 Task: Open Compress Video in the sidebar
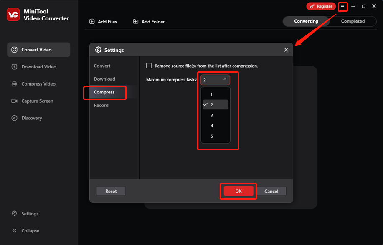click(38, 84)
